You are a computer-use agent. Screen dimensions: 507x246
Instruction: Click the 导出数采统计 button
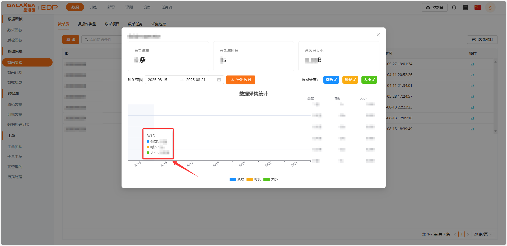coord(482,39)
